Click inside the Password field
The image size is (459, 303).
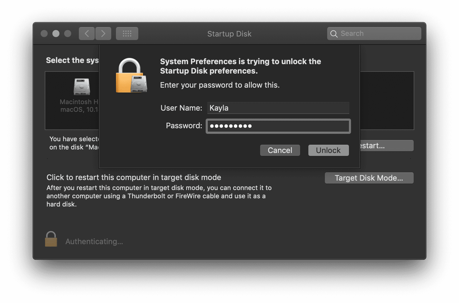pos(278,126)
